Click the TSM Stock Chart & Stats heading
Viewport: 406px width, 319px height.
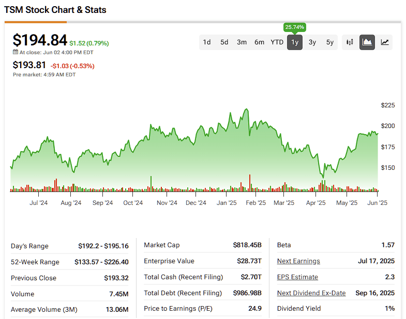[55, 10]
